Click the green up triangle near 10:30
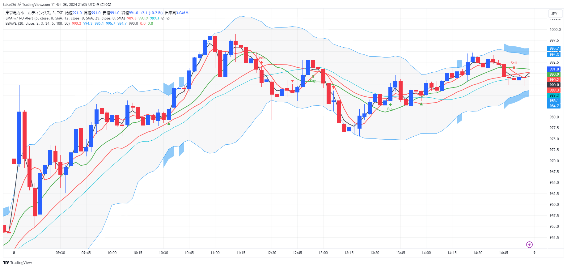Image resolution: width=567 pixels, height=268 pixels. [x=169, y=124]
